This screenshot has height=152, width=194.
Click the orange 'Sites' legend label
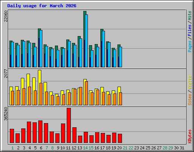pyautogui.click(x=190, y=100)
